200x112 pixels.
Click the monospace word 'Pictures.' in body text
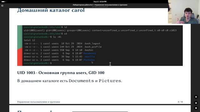pyautogui.click(x=110, y=81)
